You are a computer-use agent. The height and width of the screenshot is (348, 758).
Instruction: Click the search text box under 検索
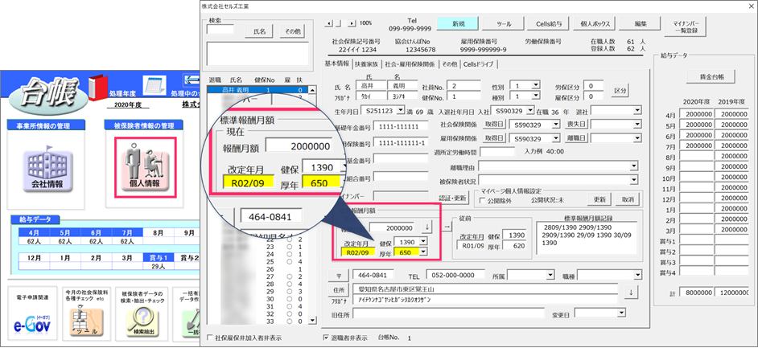(220, 29)
